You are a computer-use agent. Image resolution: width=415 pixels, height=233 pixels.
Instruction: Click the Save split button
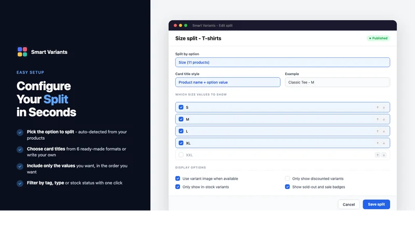tap(377, 205)
